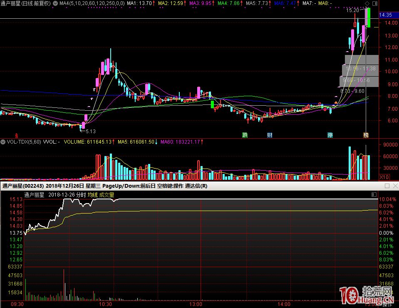Select the MA4(5,10,20,60,120,250,0,0) indicator label
The height and width of the screenshot is (308, 399).
(x=92, y=3)
